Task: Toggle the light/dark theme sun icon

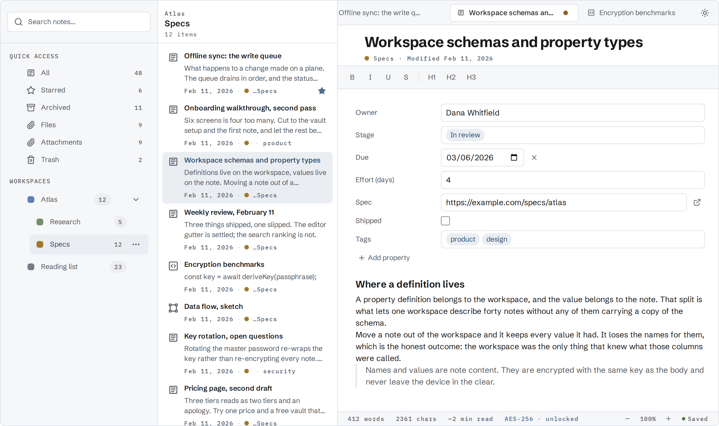Action: [705, 13]
